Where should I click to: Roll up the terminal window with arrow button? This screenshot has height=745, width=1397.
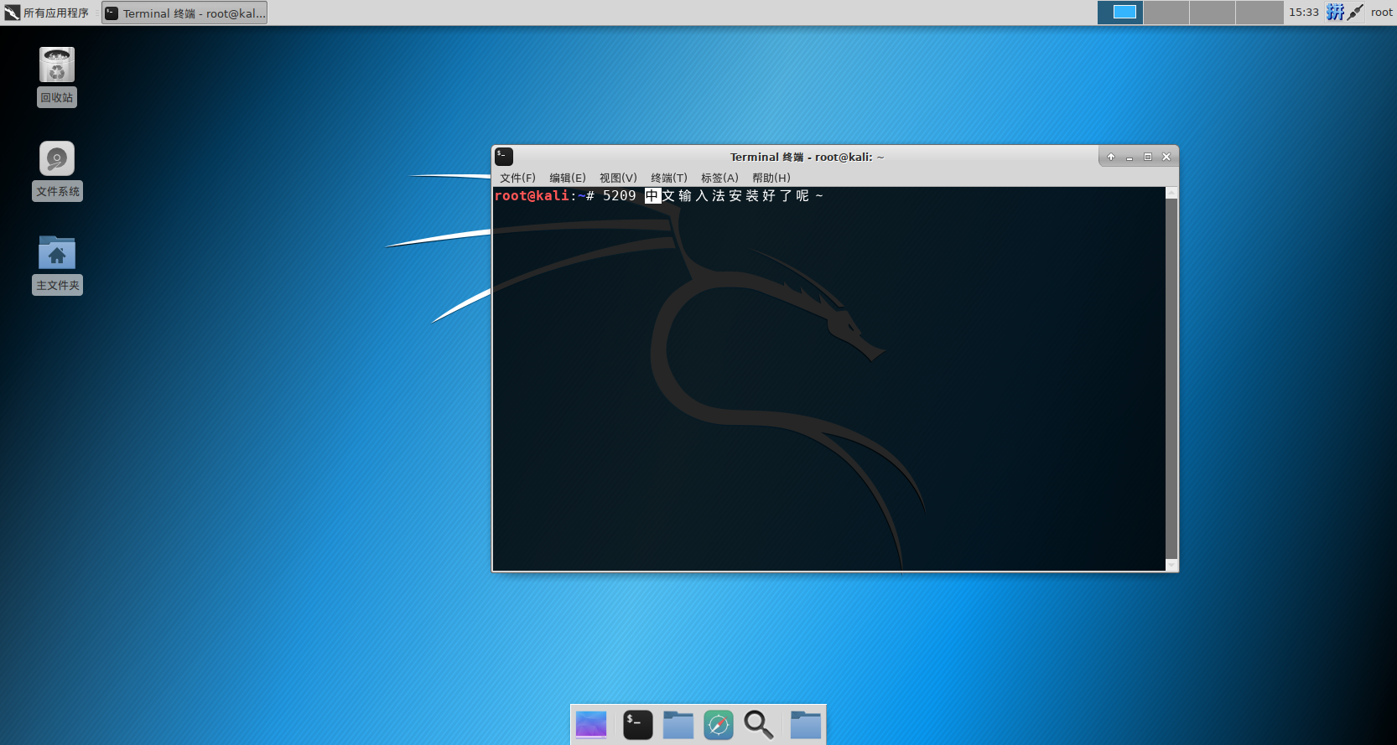[1111, 157]
